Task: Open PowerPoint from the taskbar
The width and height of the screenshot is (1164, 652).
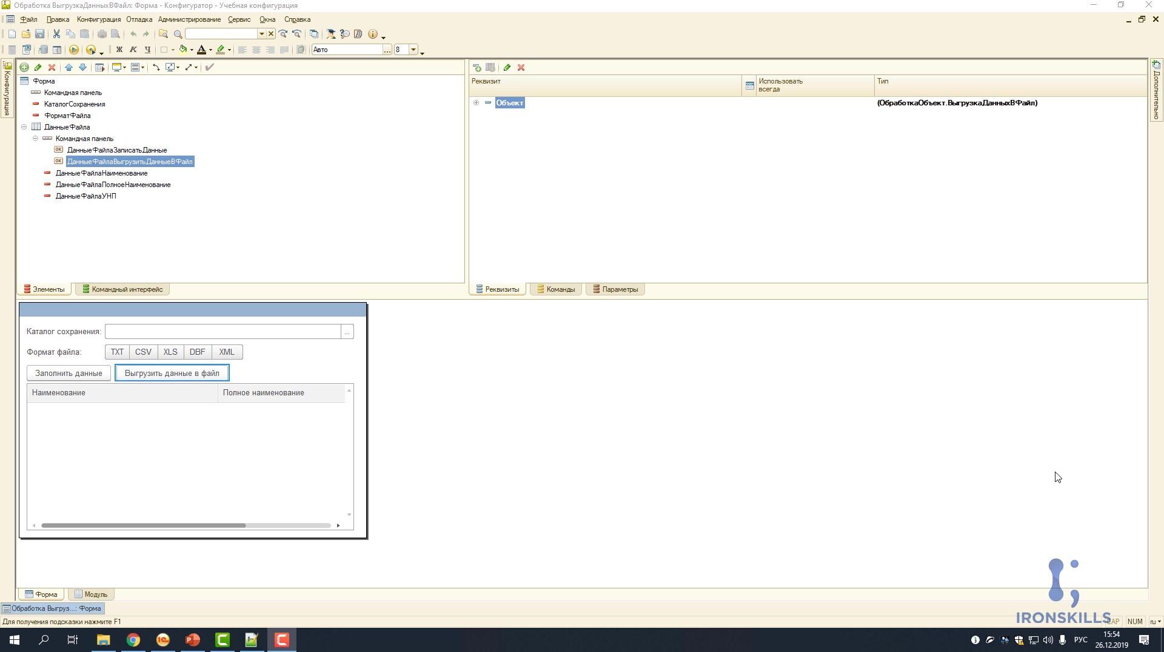Action: click(192, 640)
